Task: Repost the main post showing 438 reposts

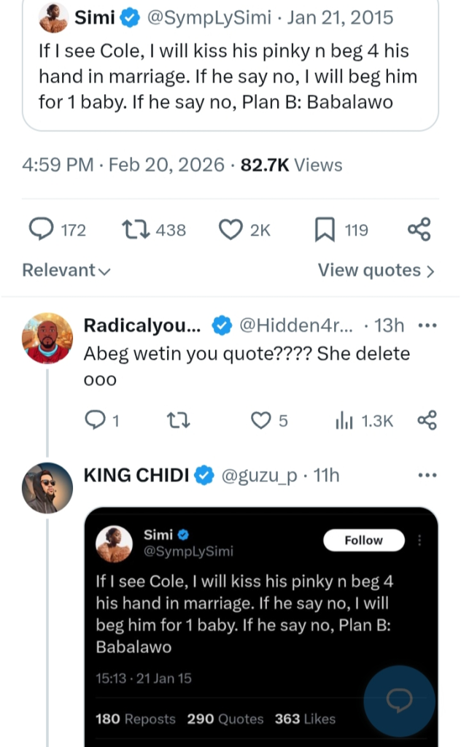Action: [x=133, y=231]
